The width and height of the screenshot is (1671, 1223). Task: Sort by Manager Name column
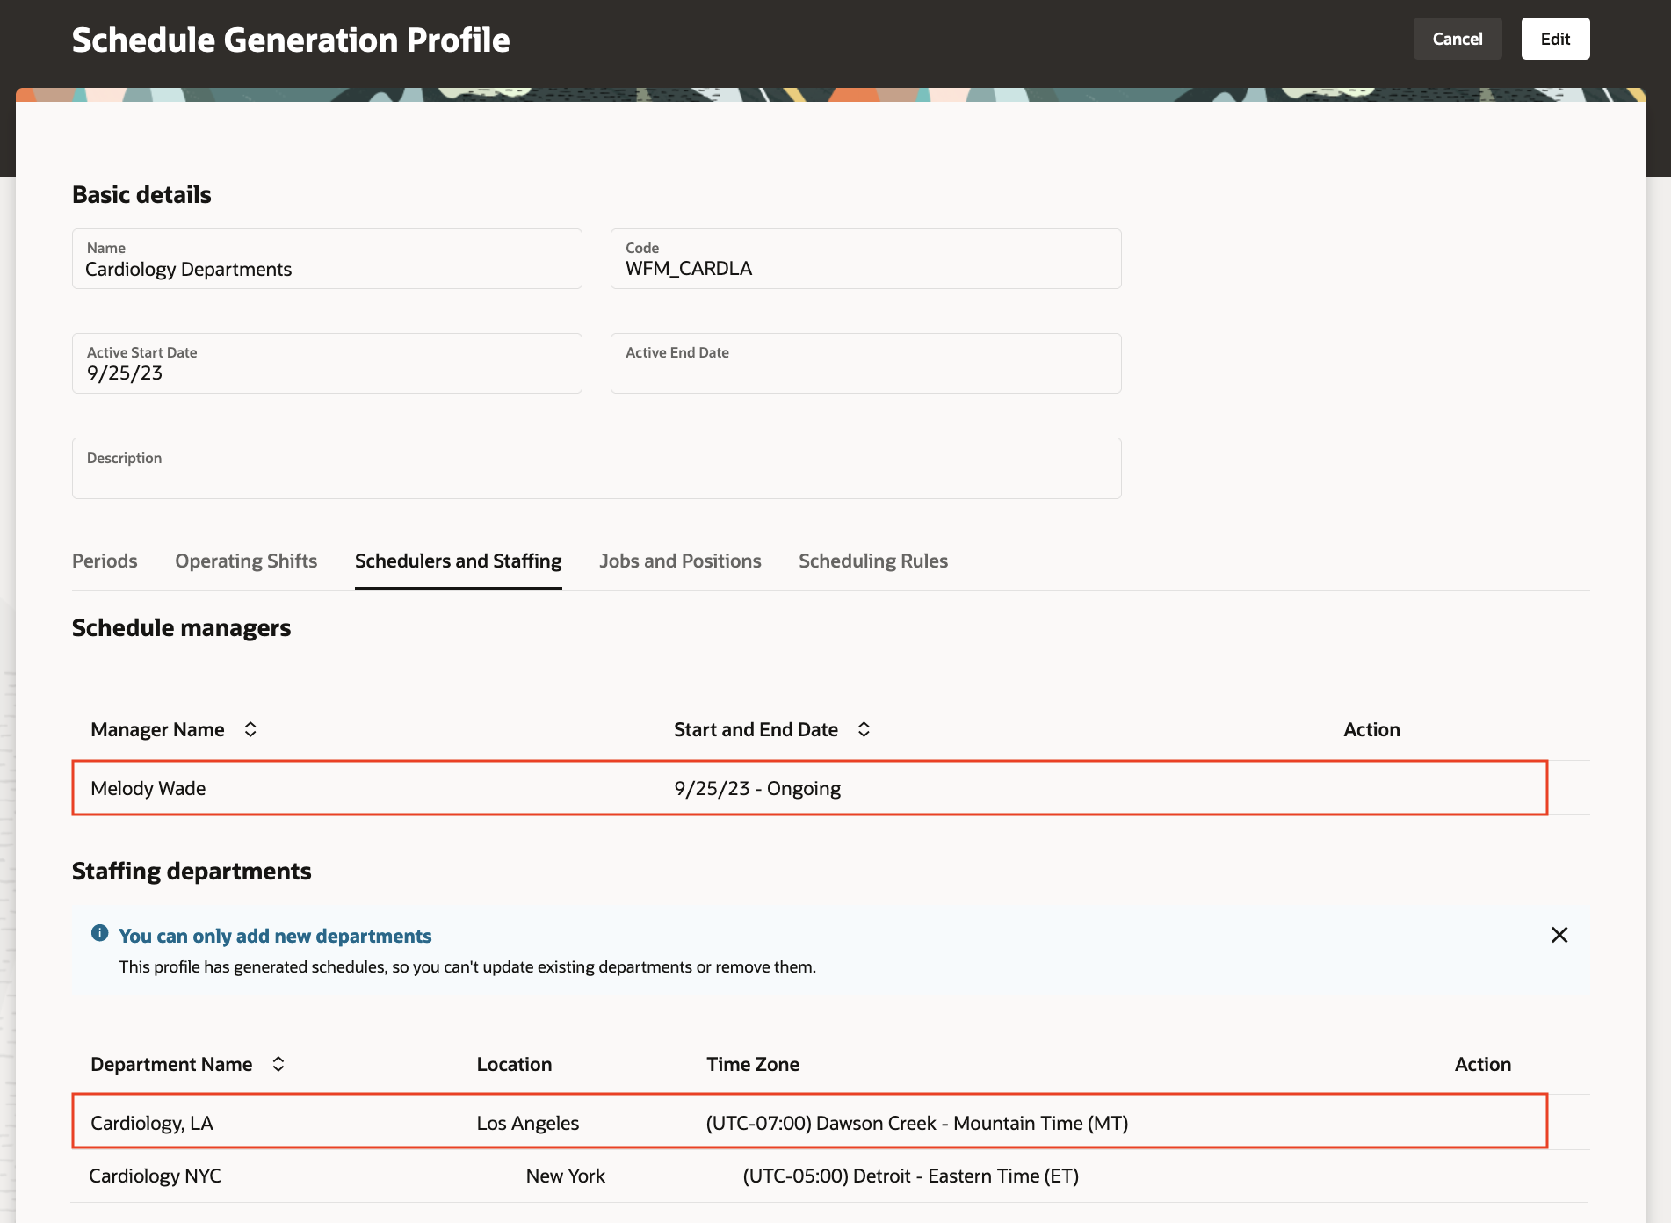click(250, 729)
